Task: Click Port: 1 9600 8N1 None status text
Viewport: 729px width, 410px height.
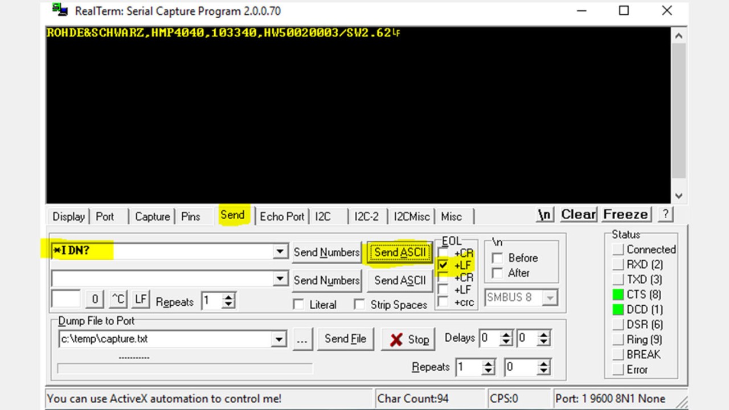Action: click(610, 399)
